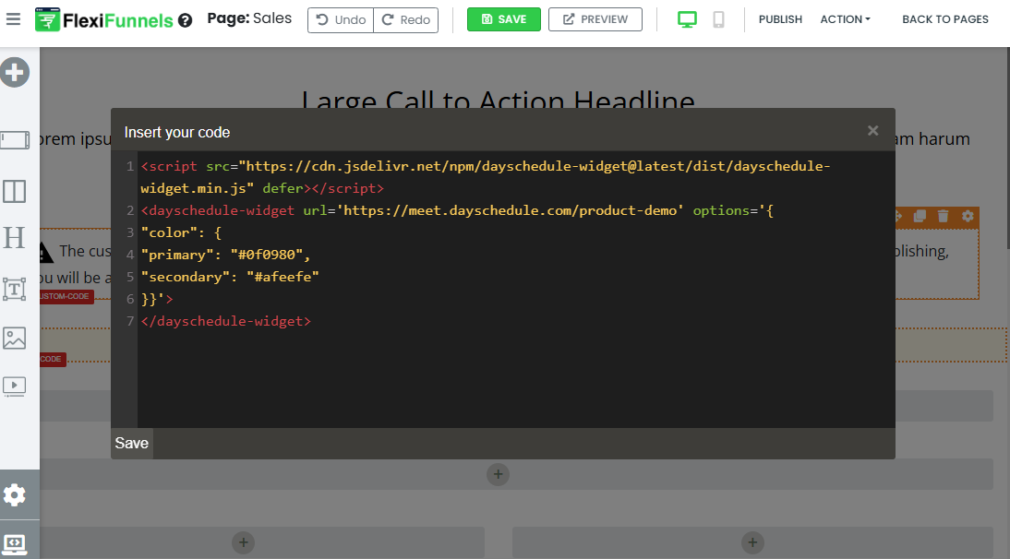1010x559 pixels.
Task: Open the settings gear in sidebar
Action: pyautogui.click(x=14, y=495)
